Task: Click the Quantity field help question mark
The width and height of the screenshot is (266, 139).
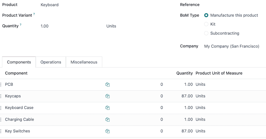Action: [x=21, y=25]
